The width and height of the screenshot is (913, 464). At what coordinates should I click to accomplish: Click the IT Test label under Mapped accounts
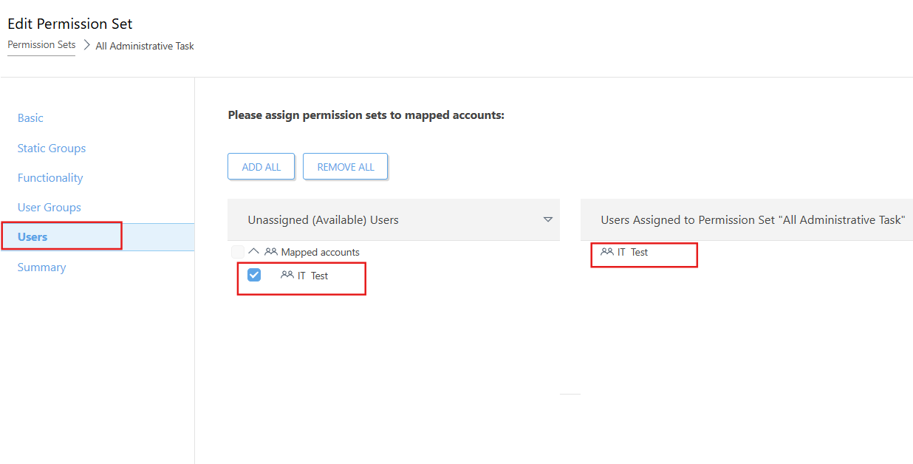tap(312, 276)
